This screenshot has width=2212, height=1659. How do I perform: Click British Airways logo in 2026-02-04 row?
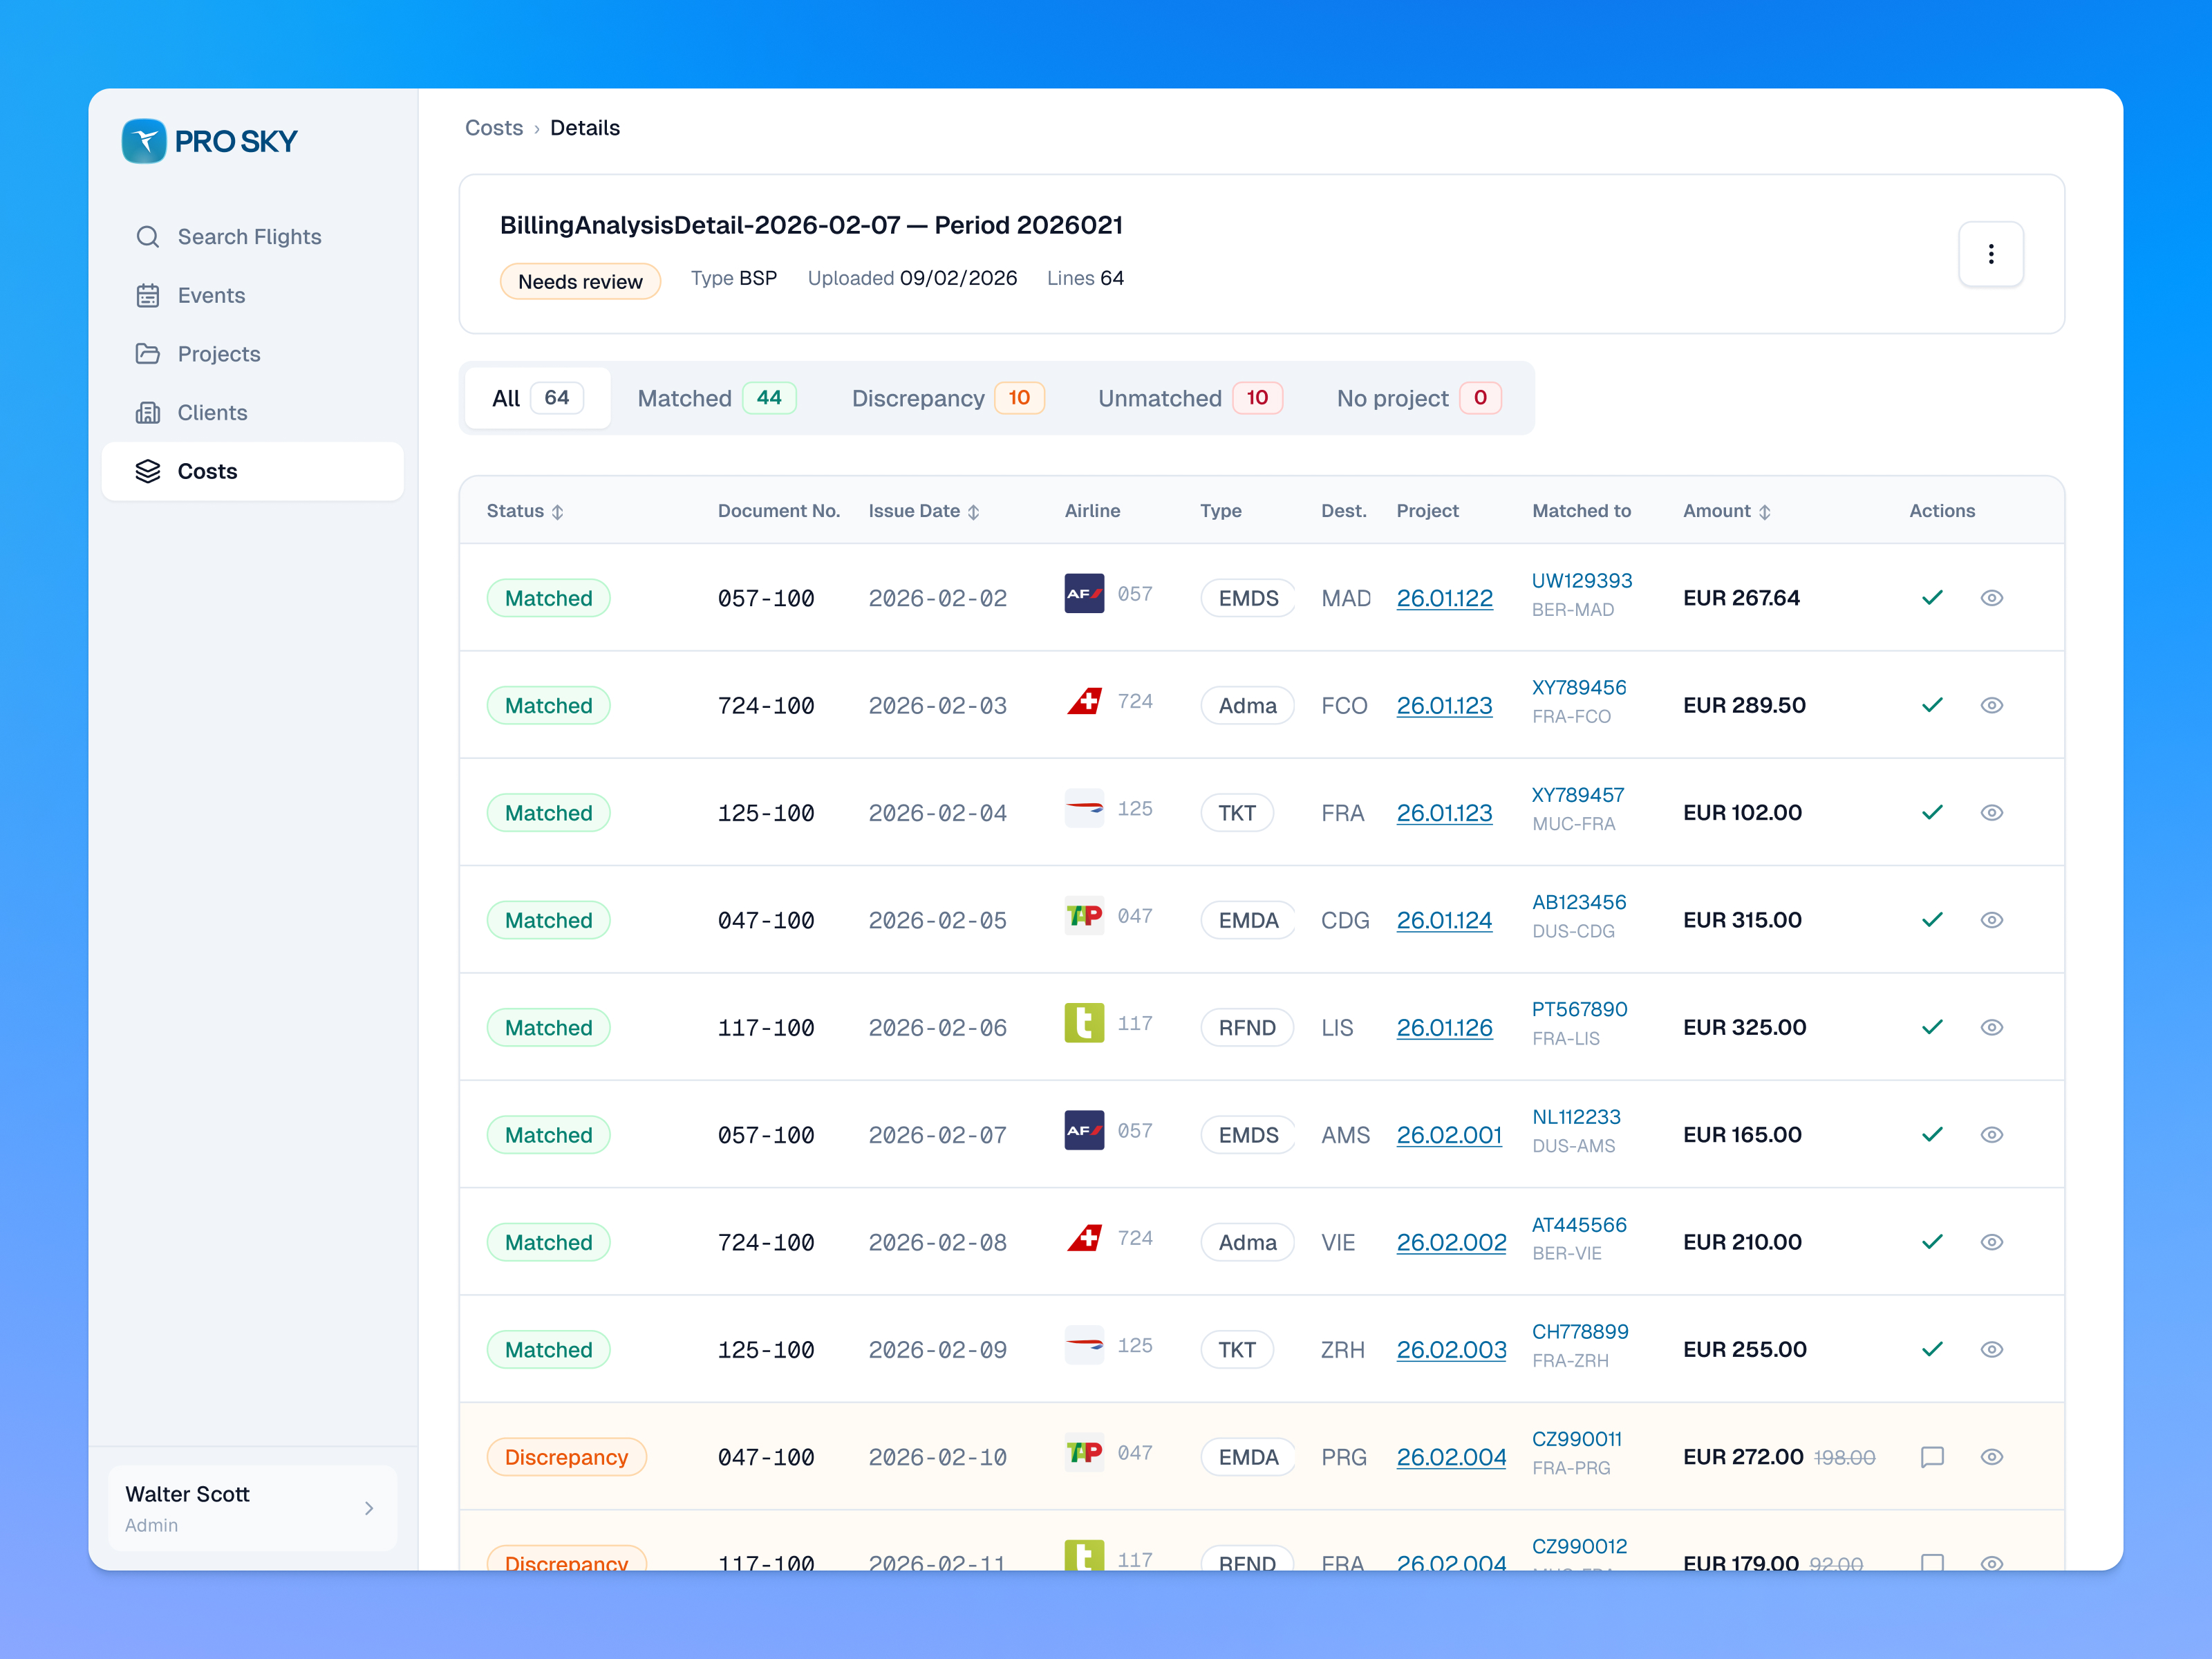(x=1084, y=808)
